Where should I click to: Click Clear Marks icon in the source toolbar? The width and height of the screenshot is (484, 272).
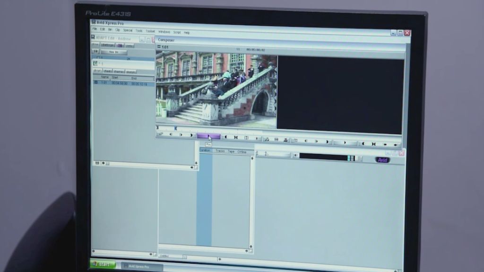coord(236,137)
